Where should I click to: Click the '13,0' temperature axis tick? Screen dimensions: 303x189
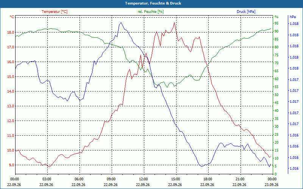point(11,106)
